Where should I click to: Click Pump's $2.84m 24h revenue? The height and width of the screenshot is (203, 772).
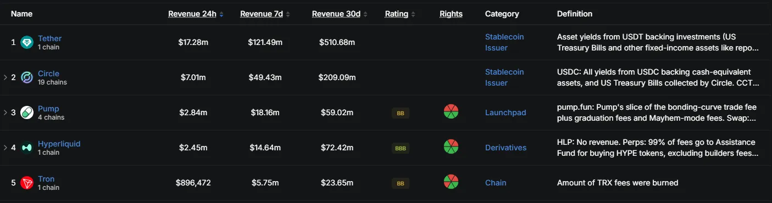pyautogui.click(x=193, y=112)
